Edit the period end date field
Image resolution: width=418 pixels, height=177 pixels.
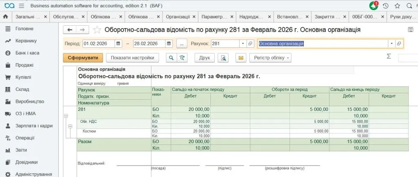(149, 44)
